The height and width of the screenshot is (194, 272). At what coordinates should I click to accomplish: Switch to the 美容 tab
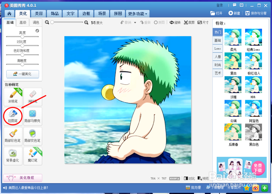point(39,14)
